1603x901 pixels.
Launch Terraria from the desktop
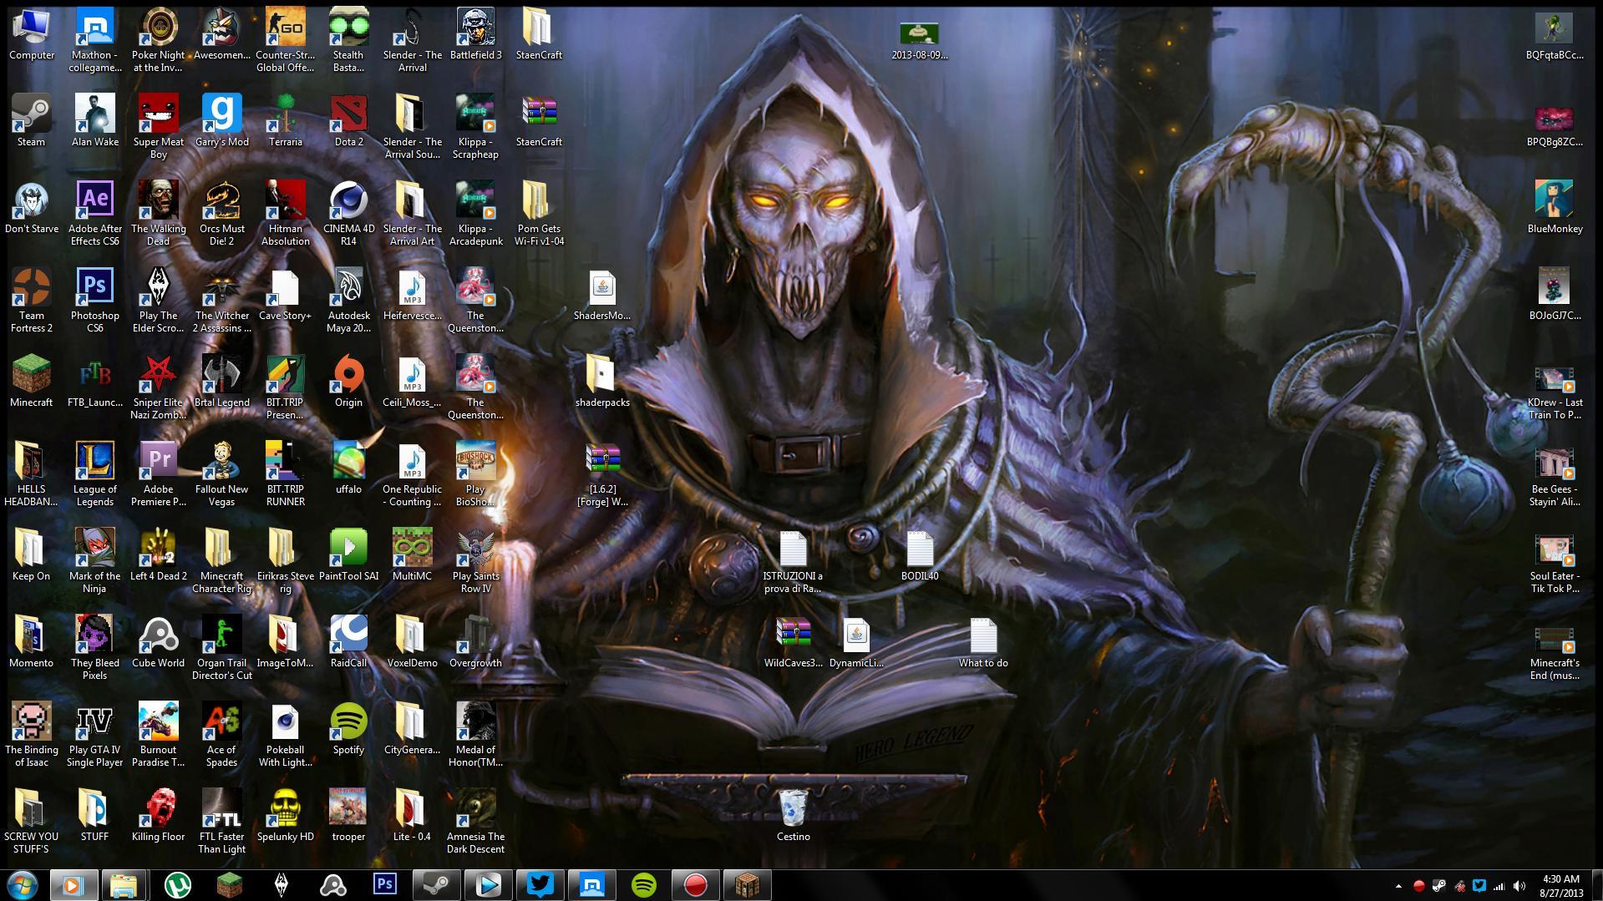coord(285,121)
